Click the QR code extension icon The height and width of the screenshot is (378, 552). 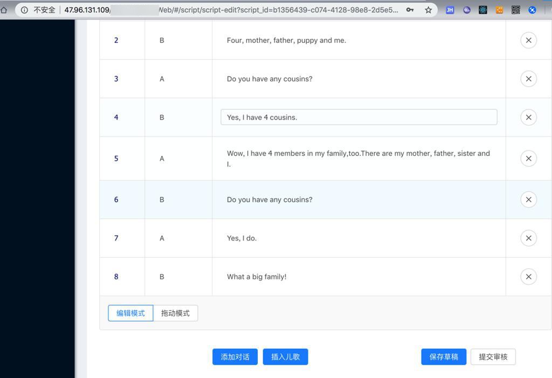coord(516,10)
